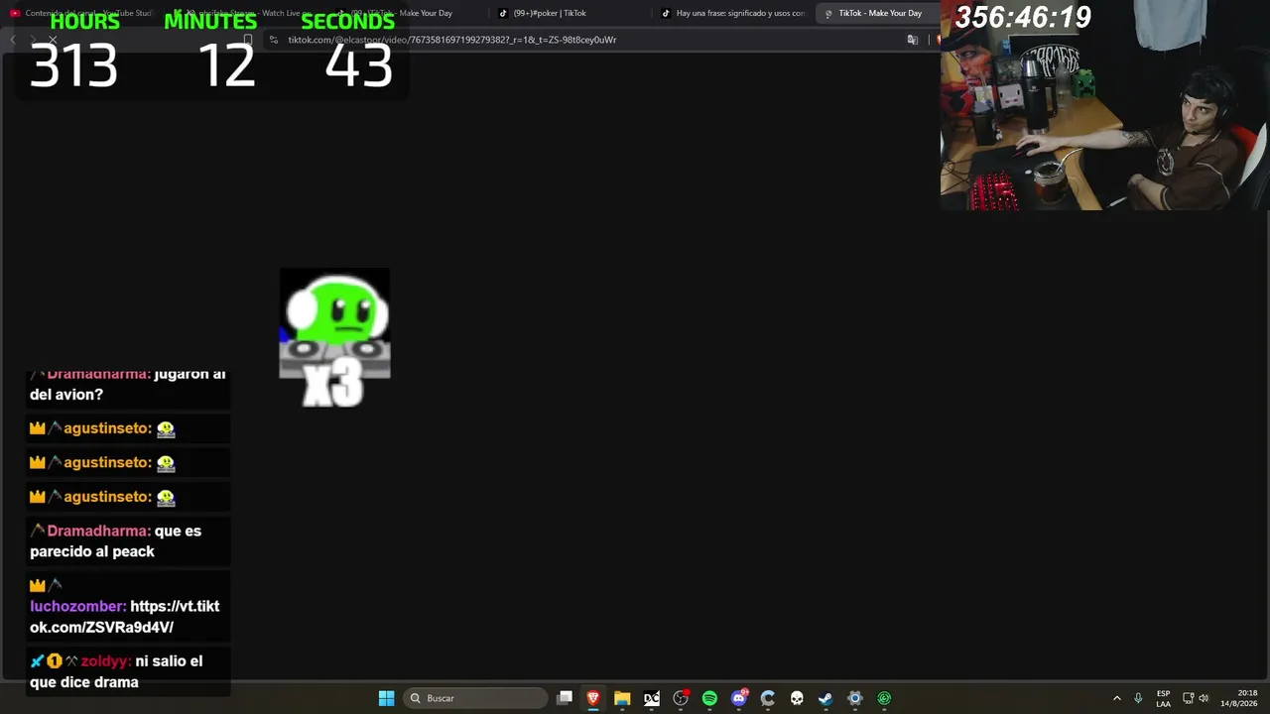Click the 356:46:19 stream timer
Screen dimensions: 1270x714
tap(1023, 17)
